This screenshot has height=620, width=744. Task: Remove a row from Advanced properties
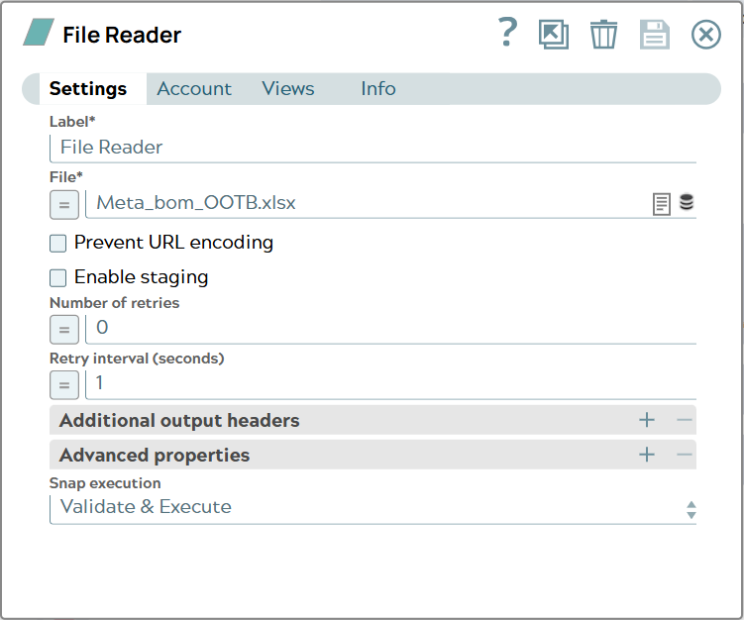pos(685,455)
